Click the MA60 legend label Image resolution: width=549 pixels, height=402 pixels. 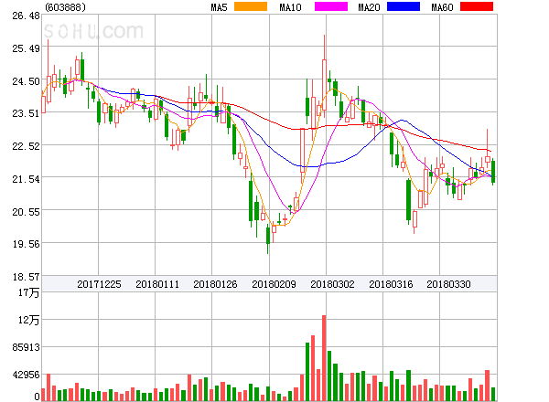point(442,7)
